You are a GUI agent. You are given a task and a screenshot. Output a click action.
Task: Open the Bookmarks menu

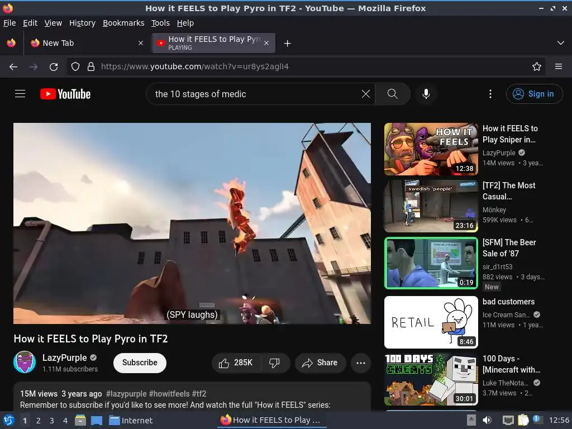[123, 23]
